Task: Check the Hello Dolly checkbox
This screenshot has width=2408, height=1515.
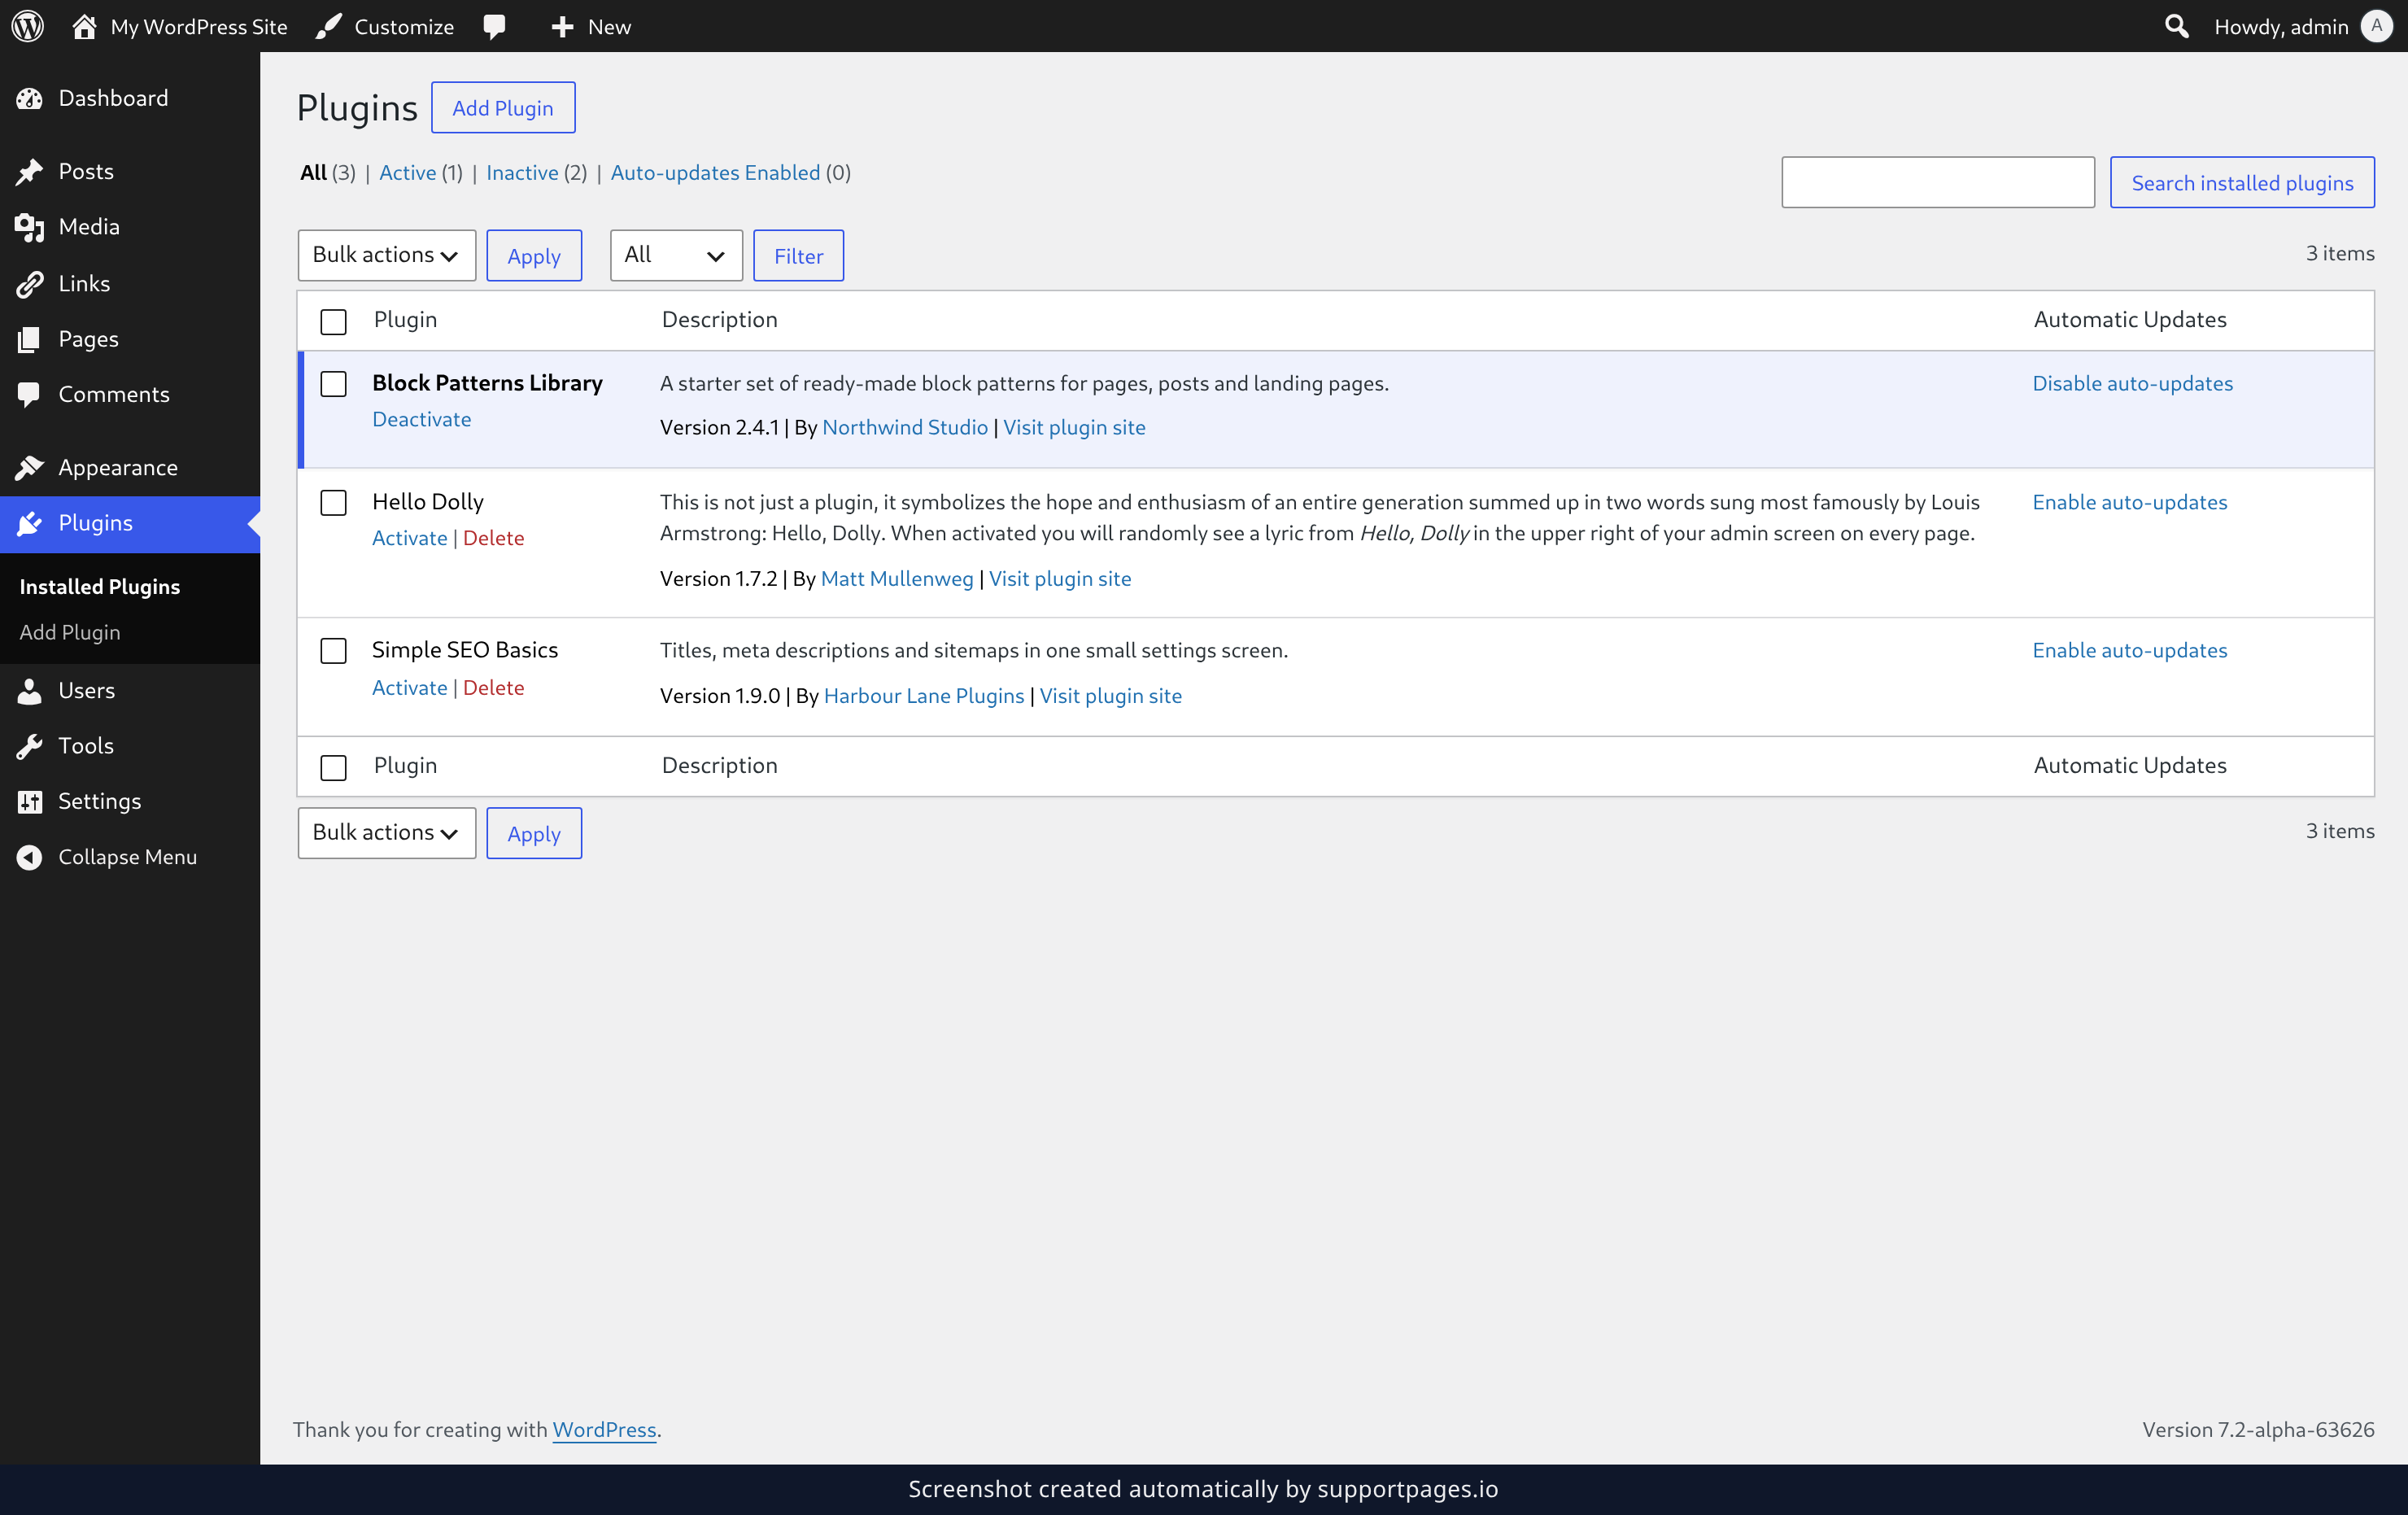Action: click(x=333, y=502)
